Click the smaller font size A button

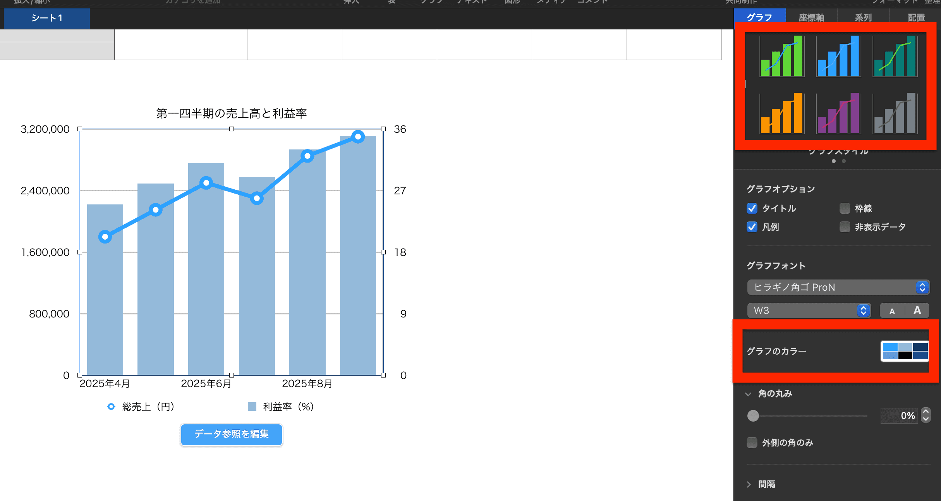[x=892, y=311]
